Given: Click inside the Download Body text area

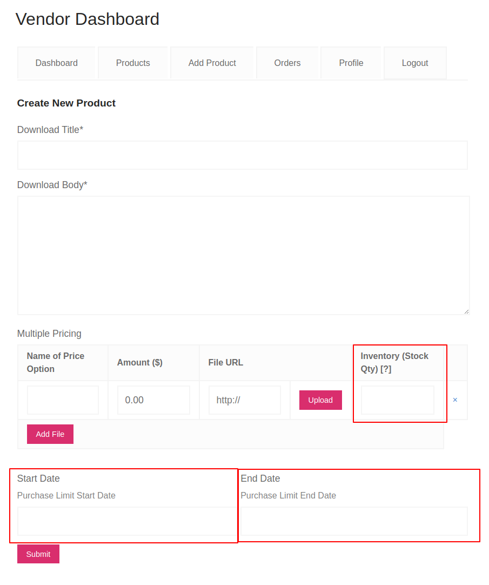Looking at the screenshot, I should pyautogui.click(x=243, y=254).
